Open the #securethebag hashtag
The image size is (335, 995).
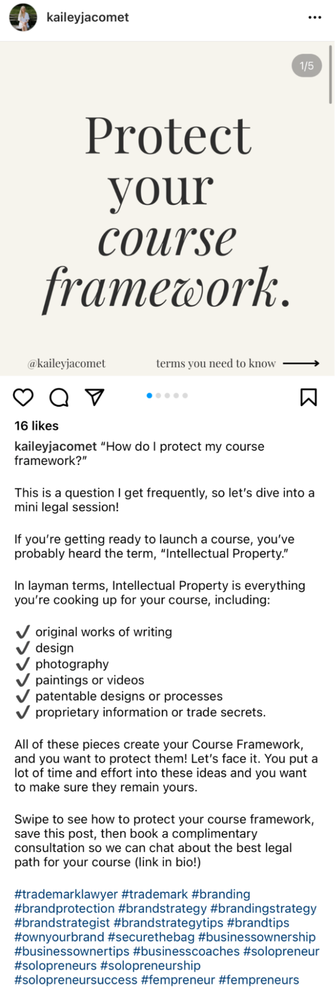click(x=151, y=937)
